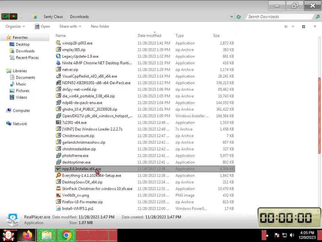Screen dimensions: 322x242
Task: Click Santy Claus in the address breadcrumb
Action: click(x=53, y=17)
